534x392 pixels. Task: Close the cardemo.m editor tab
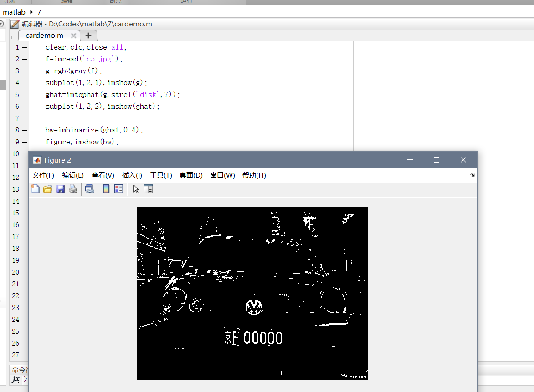click(x=73, y=36)
